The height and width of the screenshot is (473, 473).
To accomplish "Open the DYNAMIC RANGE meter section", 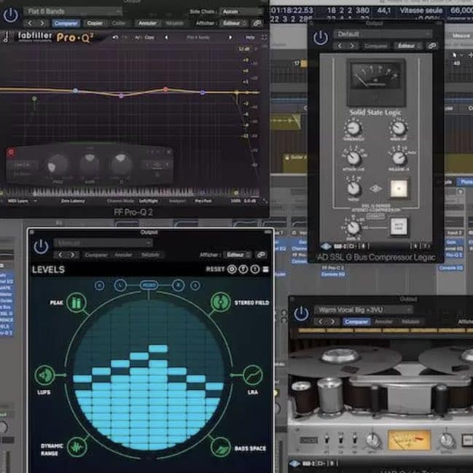I will (77, 447).
